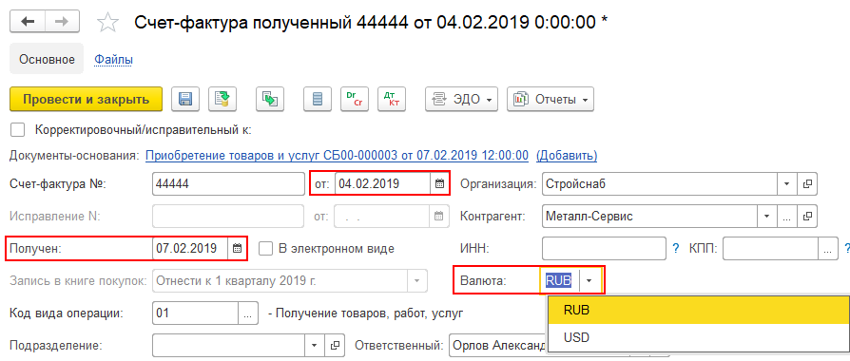Open calendar for Получен date
This screenshot has width=850, height=361.
[x=237, y=249]
